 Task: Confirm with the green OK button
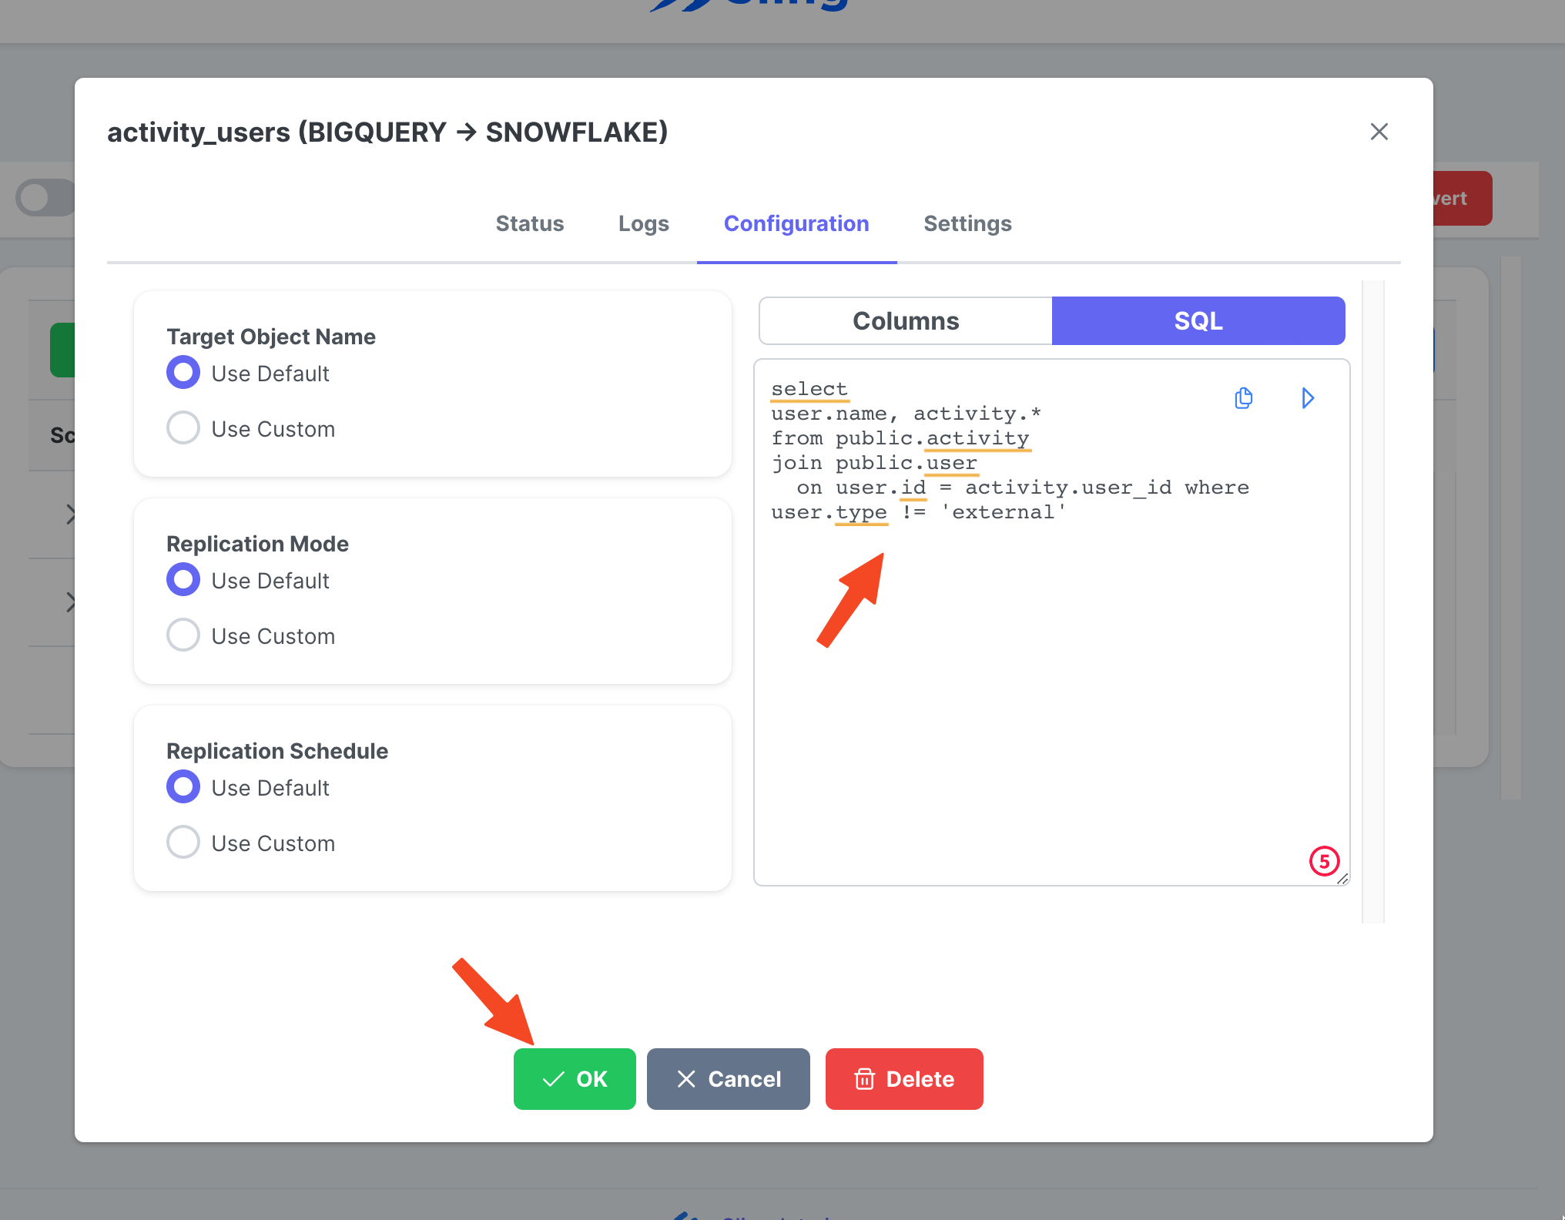point(575,1079)
